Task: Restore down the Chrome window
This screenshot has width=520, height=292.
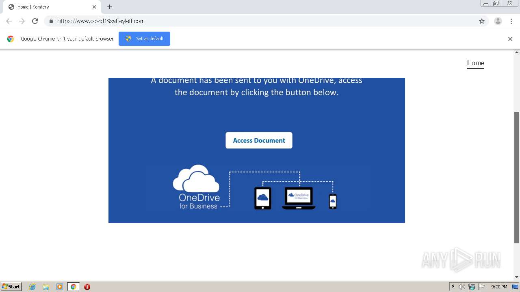Action: click(x=496, y=3)
